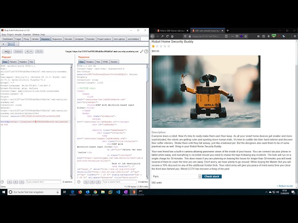Click the greyed-out Cancel button

tap(18, 52)
